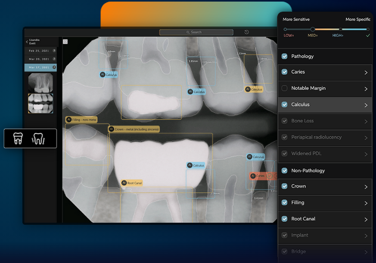The width and height of the screenshot is (376, 263).
Task: Select the yellow Calculus AI label
Action: 254,89
